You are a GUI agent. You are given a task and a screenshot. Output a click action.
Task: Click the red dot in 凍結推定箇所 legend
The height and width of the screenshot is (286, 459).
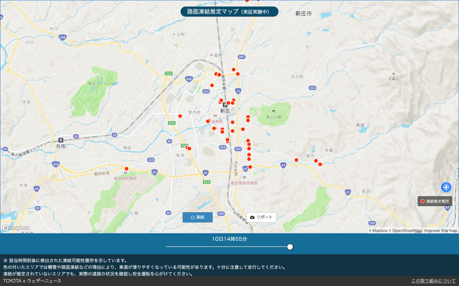coord(423,201)
